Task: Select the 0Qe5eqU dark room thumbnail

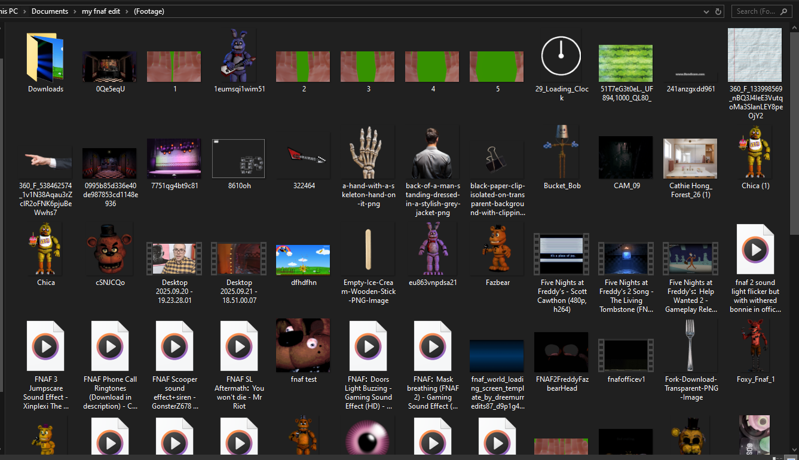Action: [110, 66]
